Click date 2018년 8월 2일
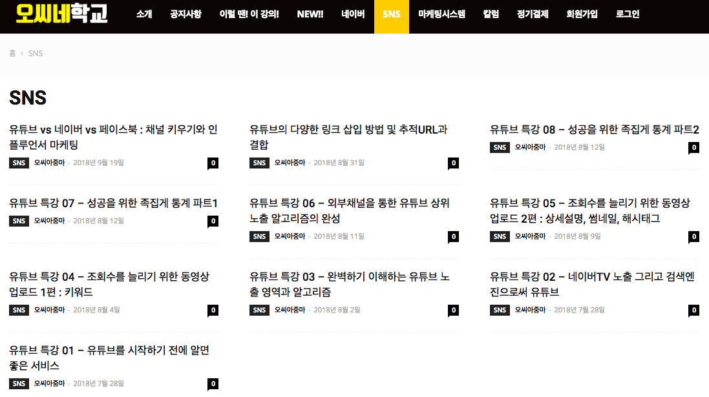The height and width of the screenshot is (397, 709). (x=337, y=310)
